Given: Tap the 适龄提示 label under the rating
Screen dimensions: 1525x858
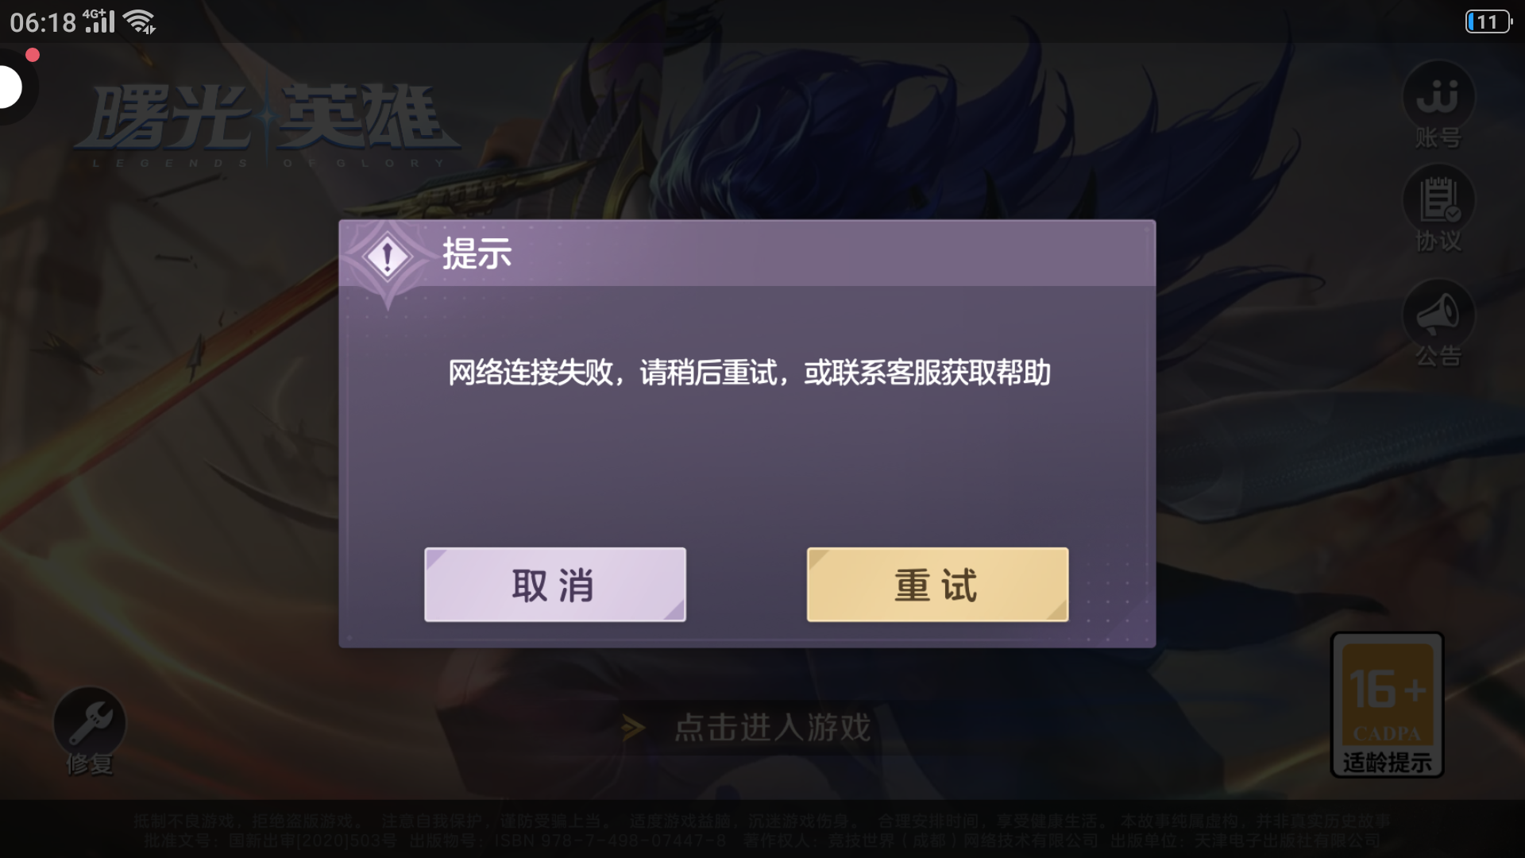Looking at the screenshot, I should [1387, 763].
